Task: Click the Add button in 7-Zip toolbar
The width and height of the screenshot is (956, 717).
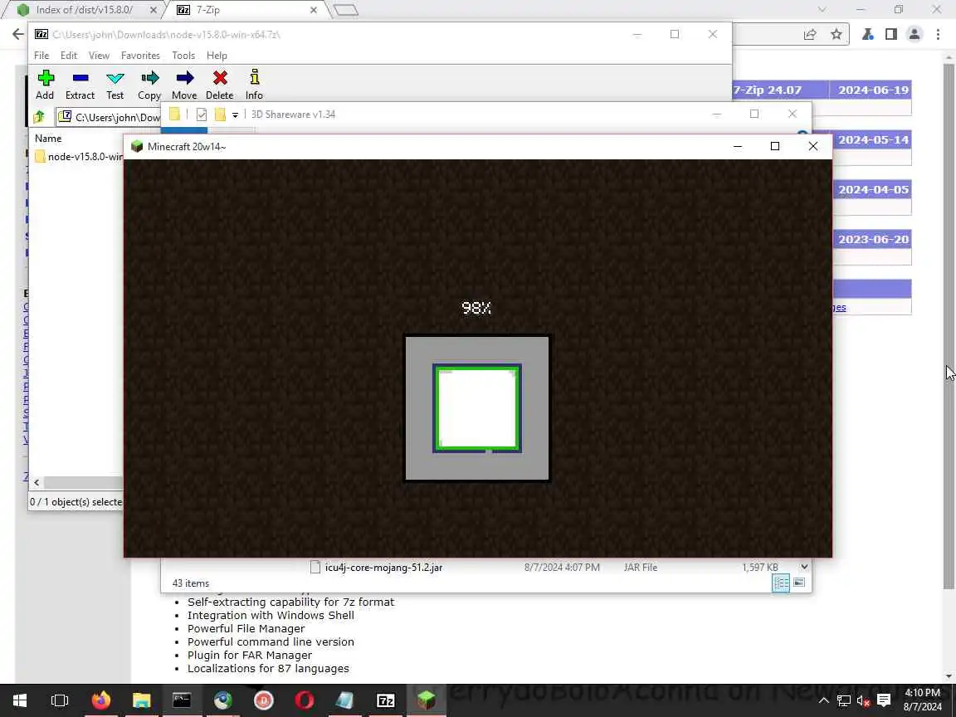Action: point(45,85)
